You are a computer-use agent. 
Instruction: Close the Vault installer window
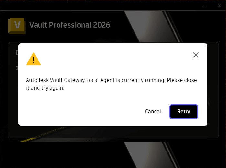(219, 6)
